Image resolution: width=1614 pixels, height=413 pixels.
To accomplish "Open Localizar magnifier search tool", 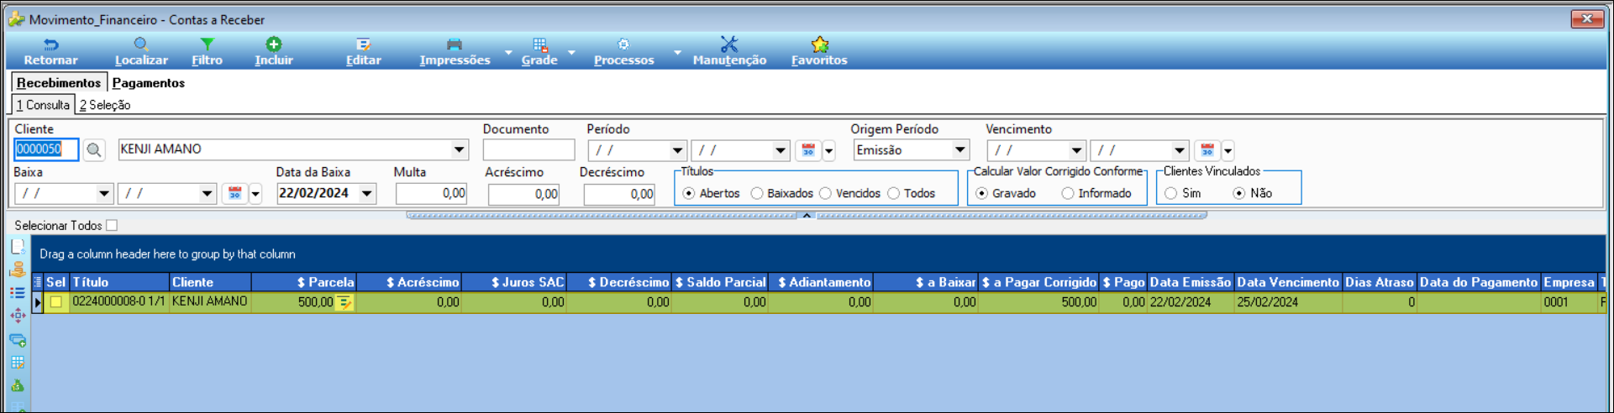I will pyautogui.click(x=141, y=44).
